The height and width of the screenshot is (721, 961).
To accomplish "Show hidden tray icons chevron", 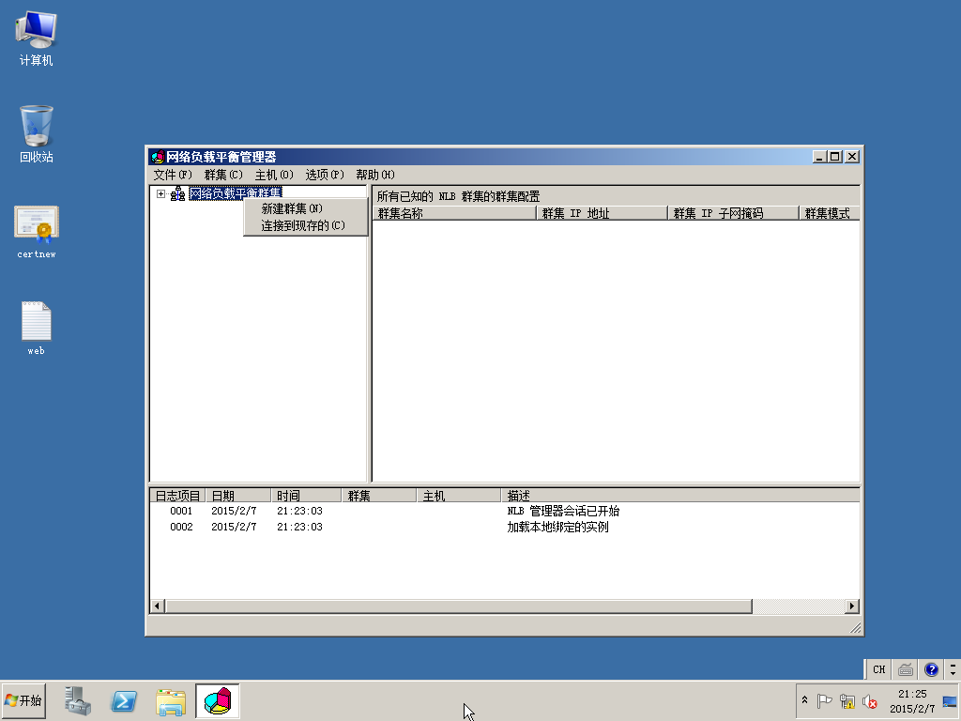I will tap(804, 700).
